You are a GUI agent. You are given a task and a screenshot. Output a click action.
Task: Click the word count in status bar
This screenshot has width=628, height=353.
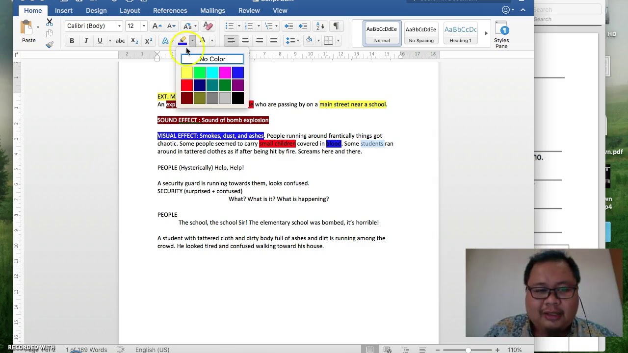click(x=86, y=350)
